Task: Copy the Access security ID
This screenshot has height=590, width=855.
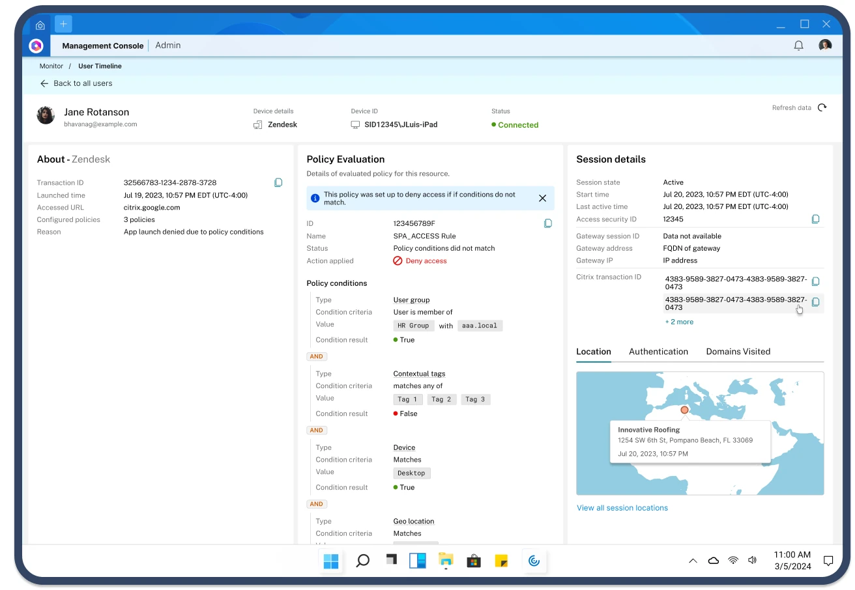Action: click(x=815, y=219)
